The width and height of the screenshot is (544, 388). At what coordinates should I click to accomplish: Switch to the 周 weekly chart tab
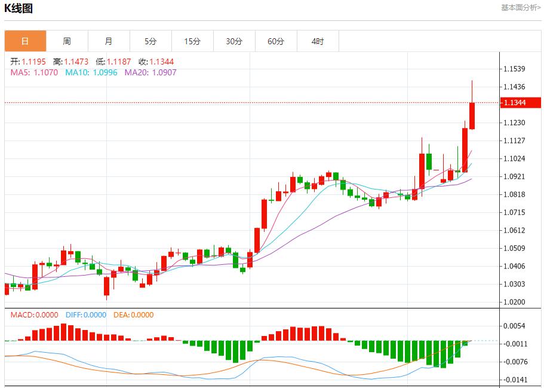tap(66, 41)
